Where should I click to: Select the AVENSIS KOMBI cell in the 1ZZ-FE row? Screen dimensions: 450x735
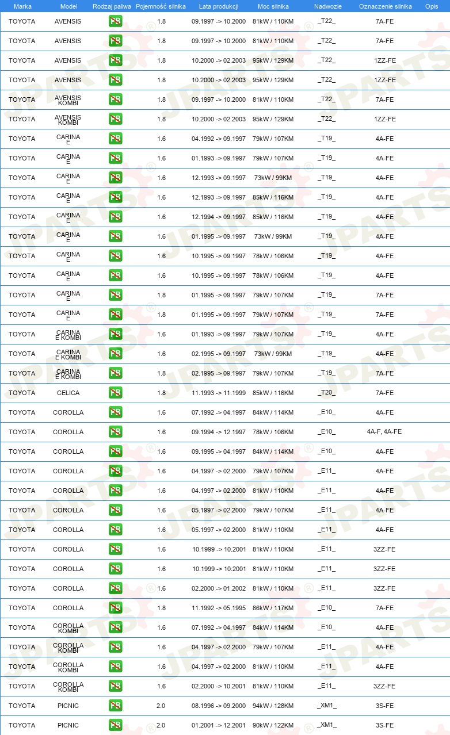coord(68,119)
